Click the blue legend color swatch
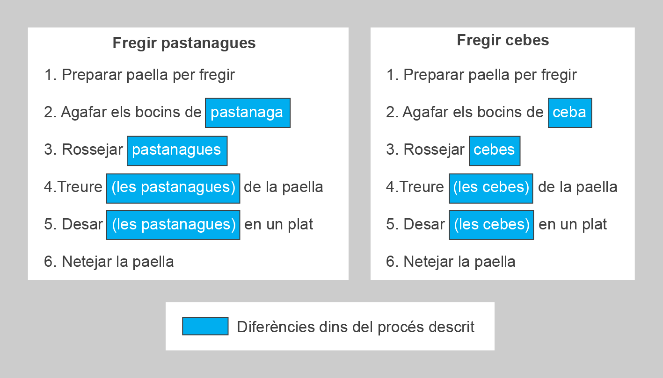The image size is (663, 378). pyautogui.click(x=205, y=326)
